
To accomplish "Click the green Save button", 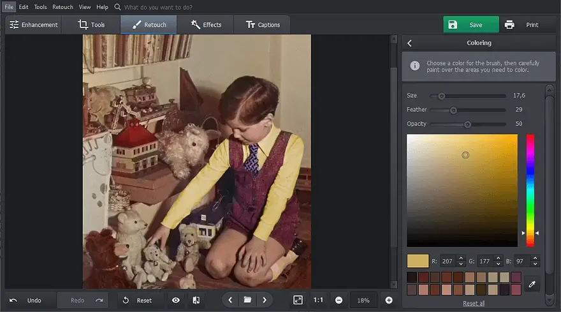I will 471,24.
